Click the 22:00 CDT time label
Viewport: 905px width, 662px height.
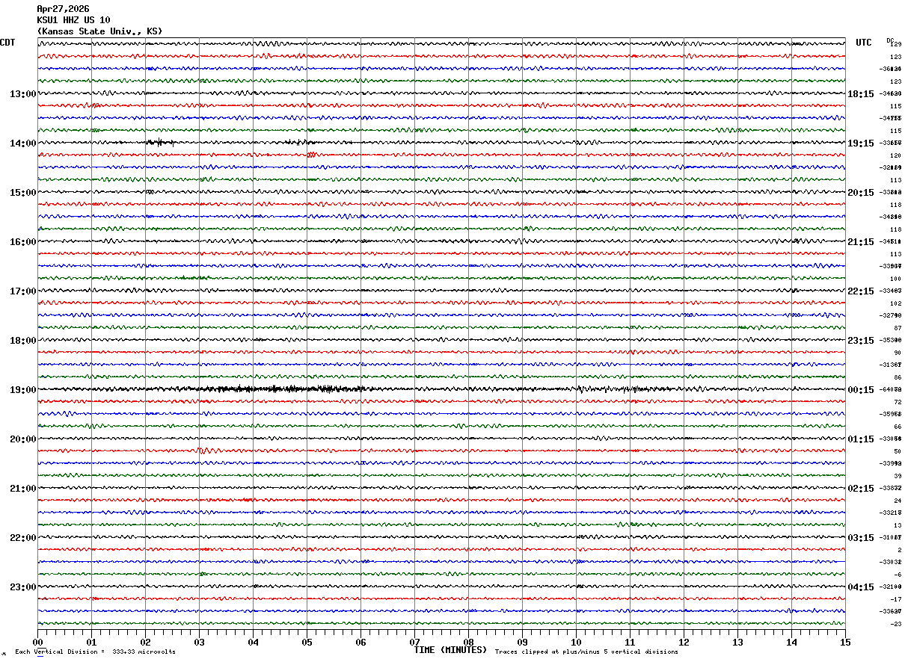coord(22,538)
